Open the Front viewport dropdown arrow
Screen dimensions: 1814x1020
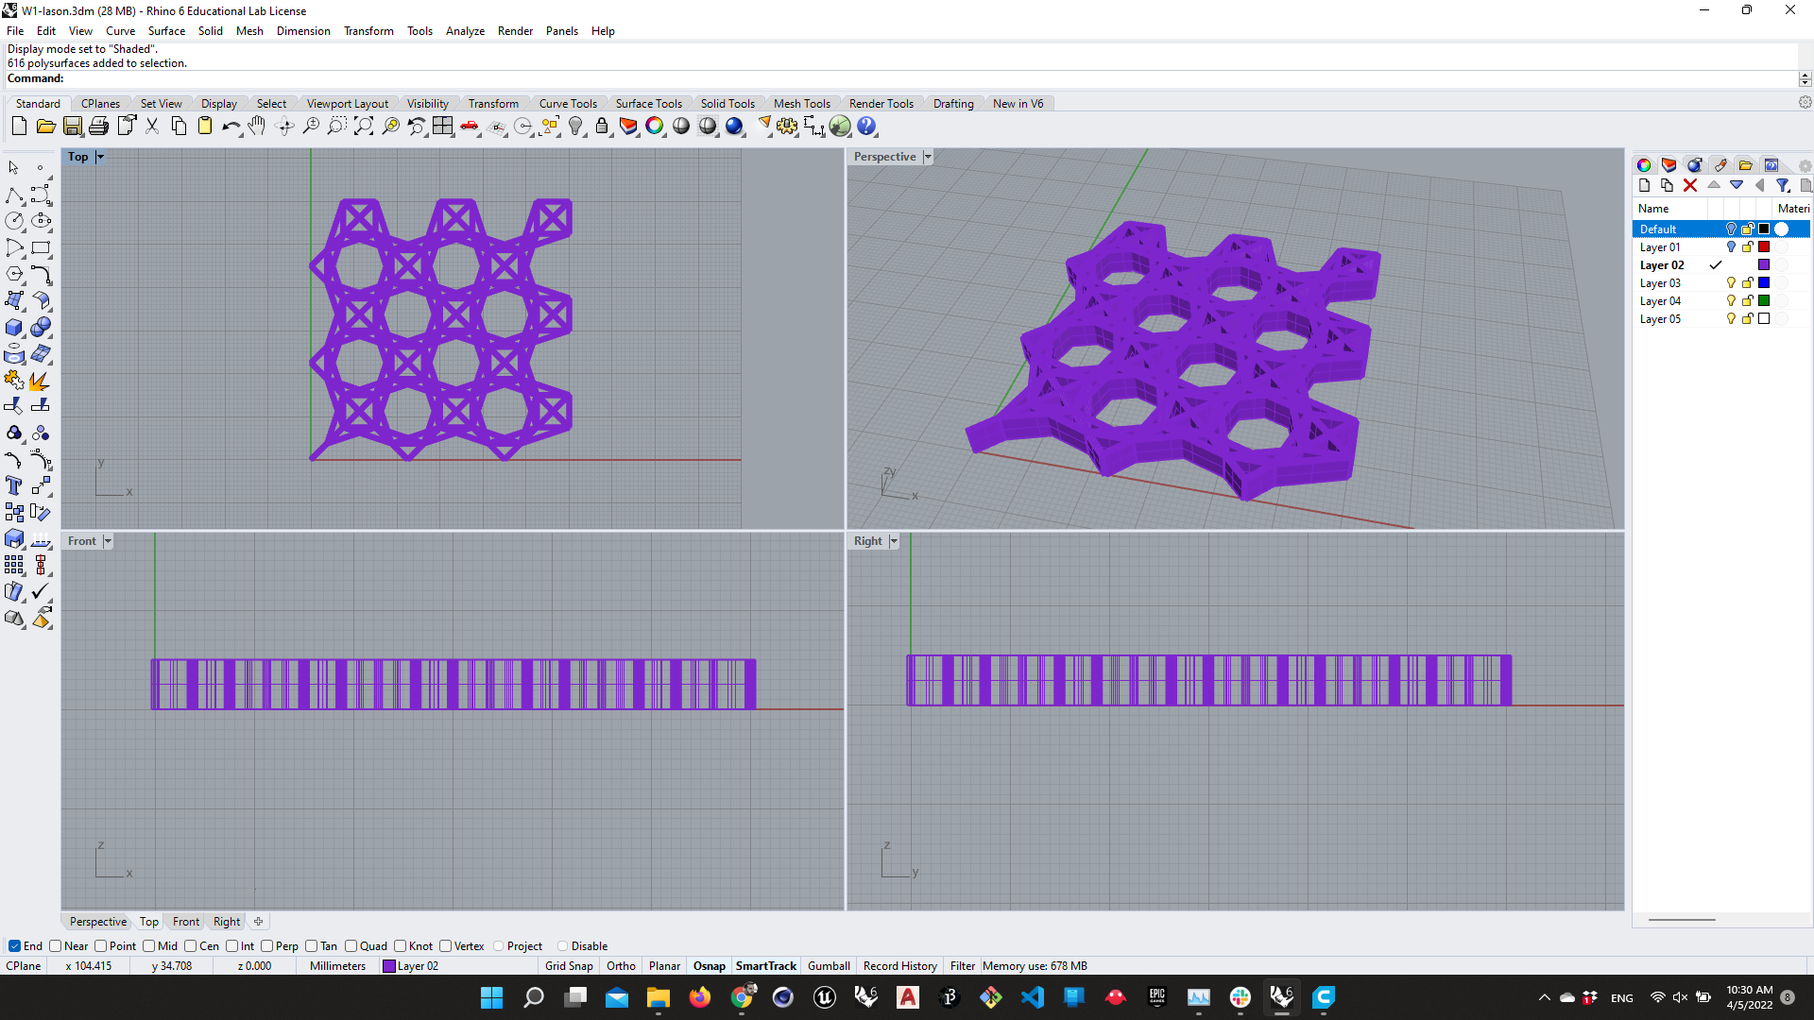point(108,541)
